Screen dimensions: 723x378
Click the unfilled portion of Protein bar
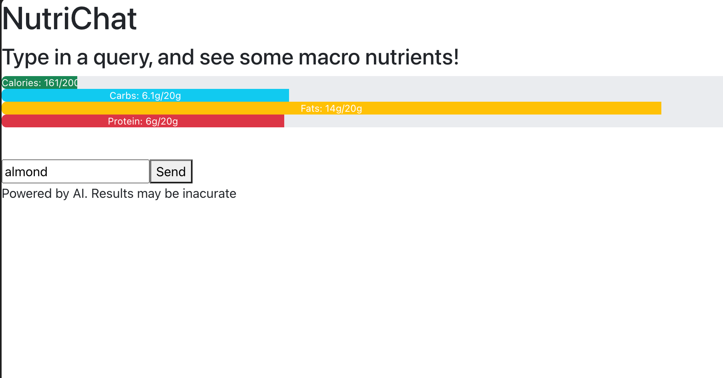point(504,121)
